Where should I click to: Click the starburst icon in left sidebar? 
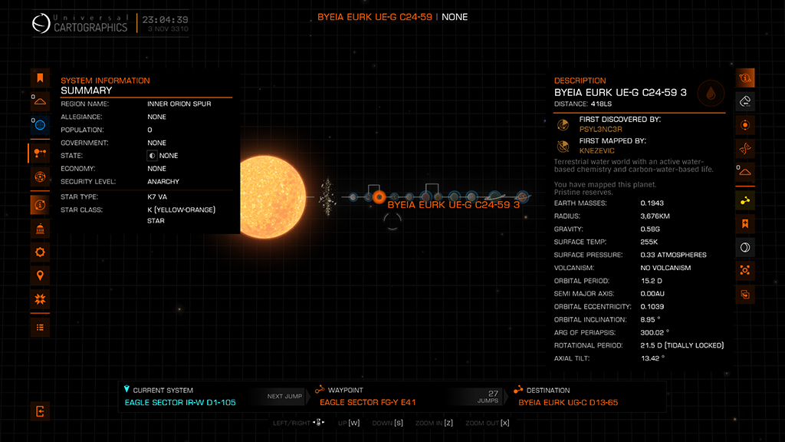pyautogui.click(x=40, y=299)
